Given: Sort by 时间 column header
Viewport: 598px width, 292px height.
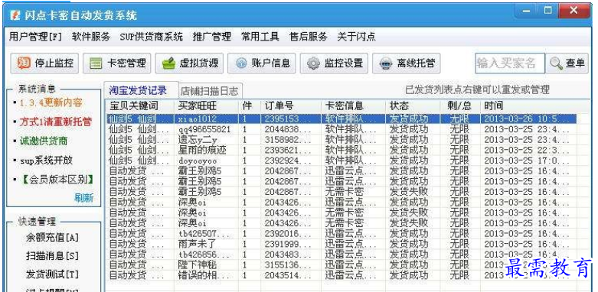Looking at the screenshot, I should 494,105.
